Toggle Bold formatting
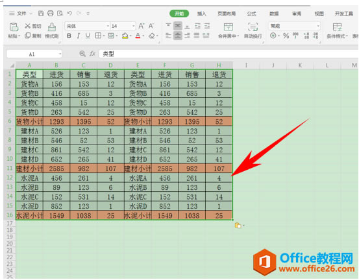 click(x=69, y=36)
